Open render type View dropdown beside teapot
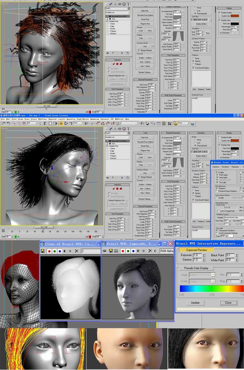The height and width of the screenshot is (370, 244). click(184, 123)
